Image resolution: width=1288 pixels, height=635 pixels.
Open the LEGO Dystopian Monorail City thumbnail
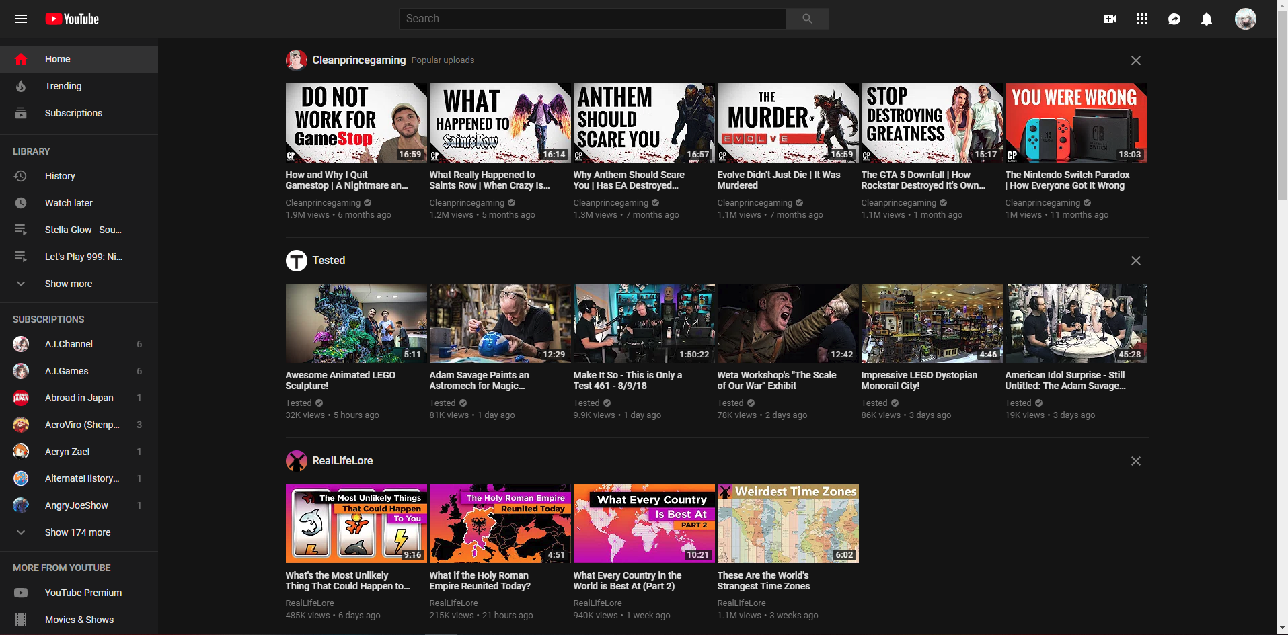pyautogui.click(x=932, y=323)
